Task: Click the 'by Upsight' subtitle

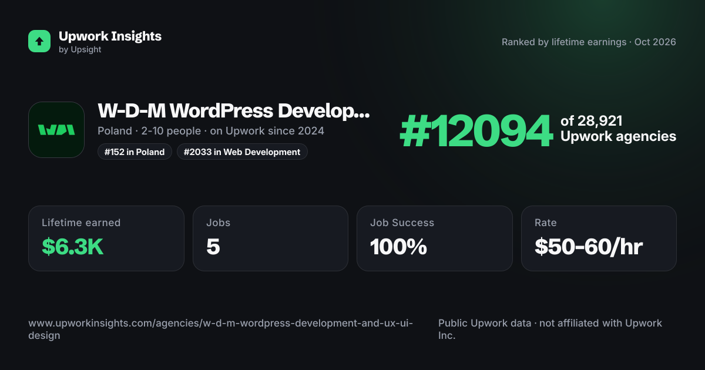Action: click(x=80, y=50)
